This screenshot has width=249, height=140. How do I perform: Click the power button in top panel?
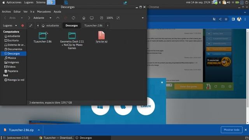tap(246, 2)
